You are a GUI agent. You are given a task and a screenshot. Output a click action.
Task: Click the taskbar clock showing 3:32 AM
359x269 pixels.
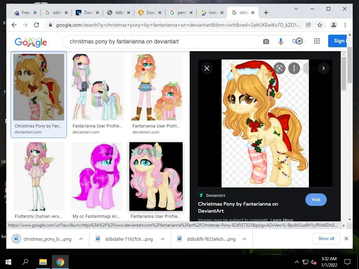click(329, 262)
